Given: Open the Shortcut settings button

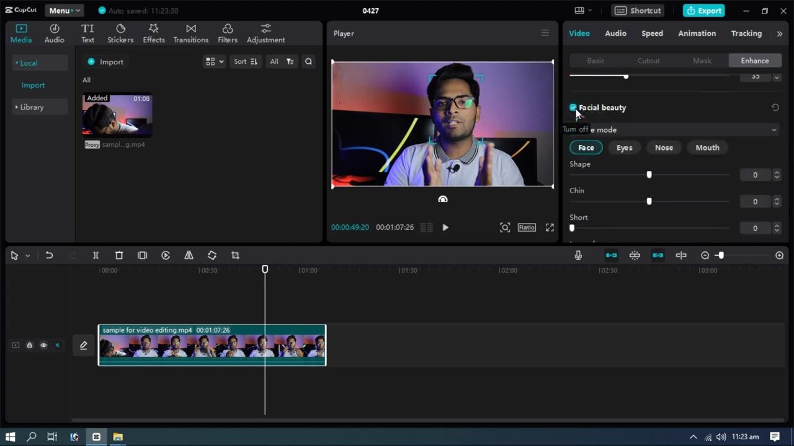Looking at the screenshot, I should [x=638, y=11].
